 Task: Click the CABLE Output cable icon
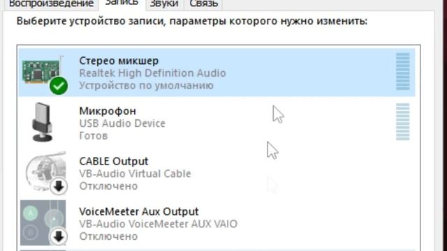click(x=45, y=171)
